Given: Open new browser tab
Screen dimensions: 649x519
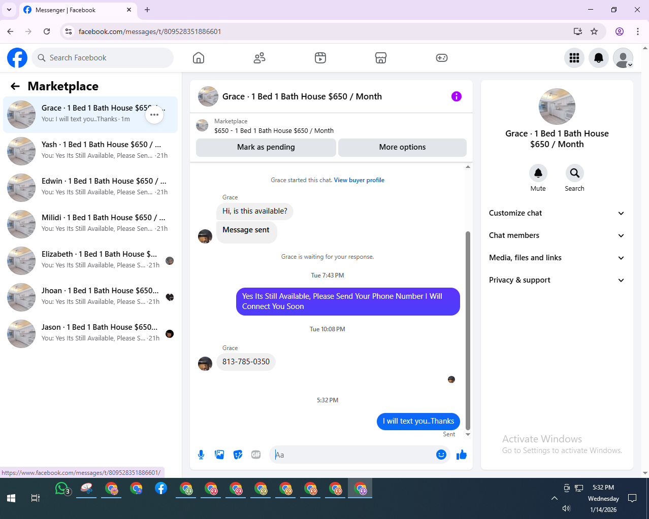Looking at the screenshot, I should click(147, 10).
